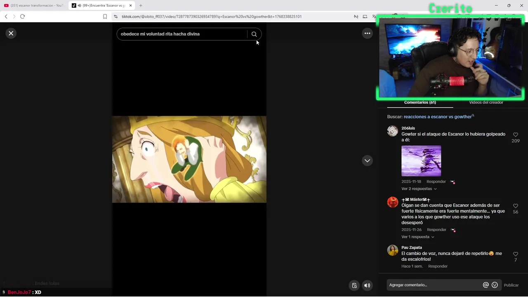Image resolution: width=528 pixels, height=297 pixels.
Task: Click the creator-liked badge next to 2025-11-18 Responder
Action: 453,182
